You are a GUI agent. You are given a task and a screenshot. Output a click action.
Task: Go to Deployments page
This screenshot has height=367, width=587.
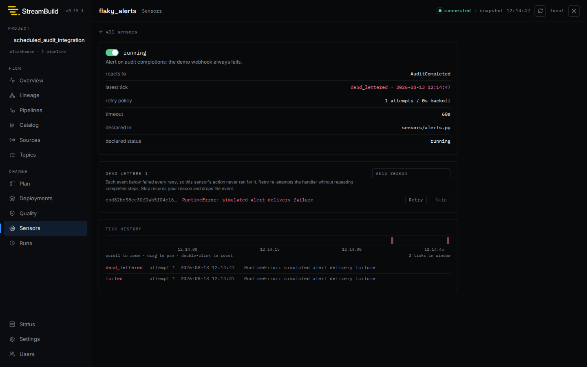click(45, 199)
